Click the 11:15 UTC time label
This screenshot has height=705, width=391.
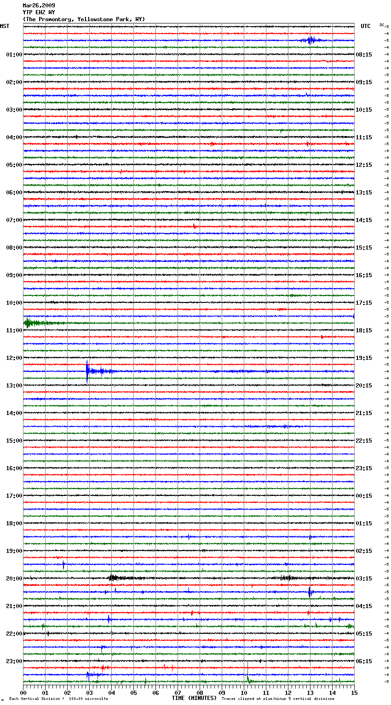364,137
